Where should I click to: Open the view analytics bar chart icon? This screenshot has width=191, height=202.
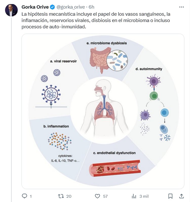pyautogui.click(x=134, y=196)
